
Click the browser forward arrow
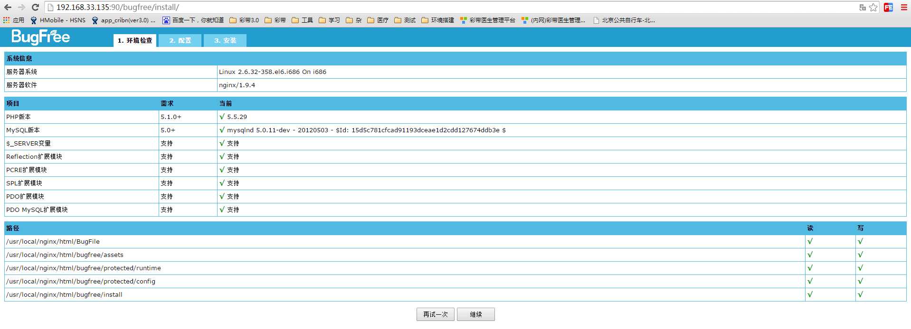click(x=21, y=7)
